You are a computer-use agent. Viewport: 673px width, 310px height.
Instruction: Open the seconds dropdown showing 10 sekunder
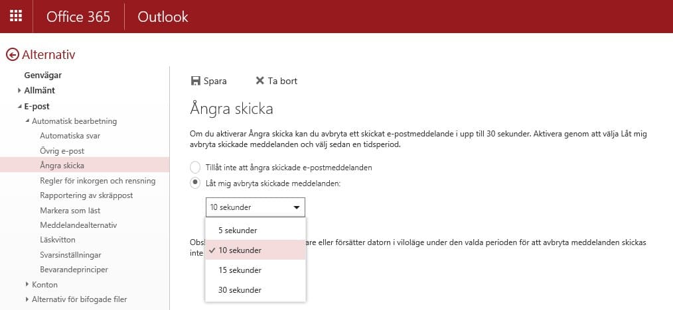pos(255,207)
